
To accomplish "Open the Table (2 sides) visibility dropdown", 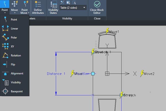I will click(x=84, y=8).
